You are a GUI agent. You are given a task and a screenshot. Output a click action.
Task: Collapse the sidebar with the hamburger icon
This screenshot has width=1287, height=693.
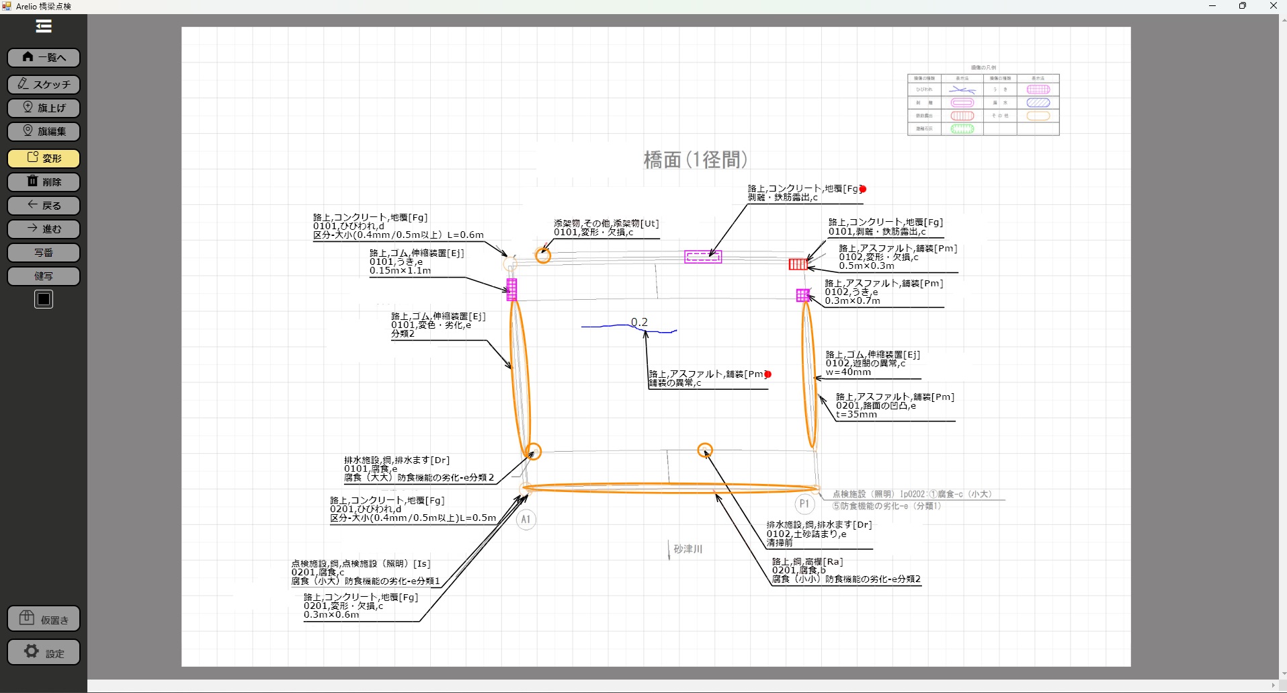coord(44,26)
